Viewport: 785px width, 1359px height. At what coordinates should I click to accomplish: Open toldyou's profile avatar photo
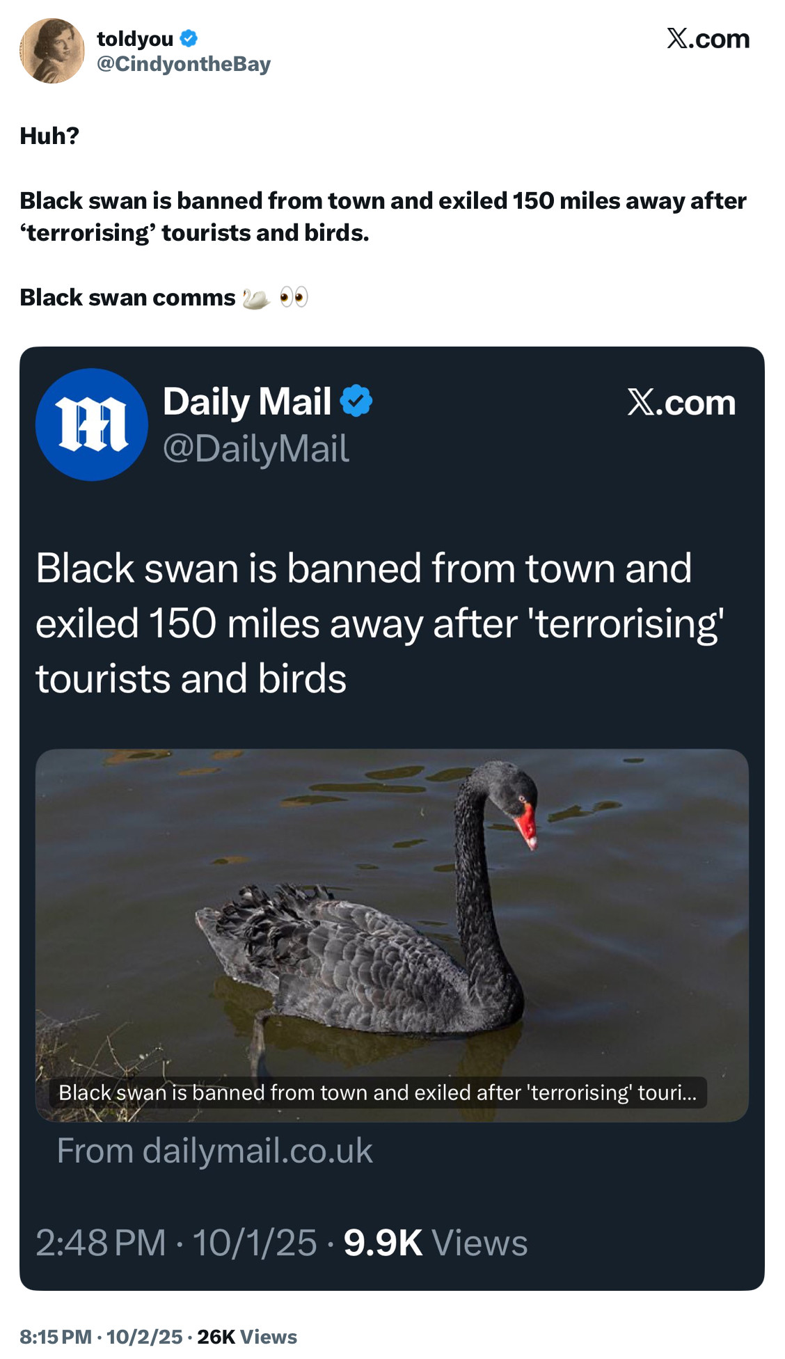tap(52, 51)
